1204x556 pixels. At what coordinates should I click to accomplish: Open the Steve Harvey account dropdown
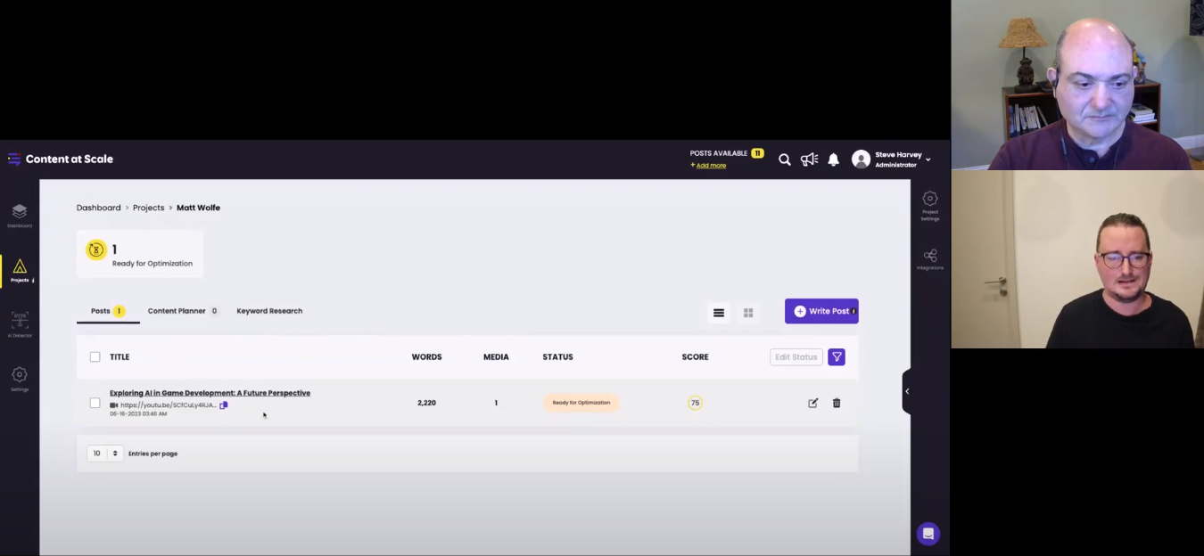tap(892, 159)
